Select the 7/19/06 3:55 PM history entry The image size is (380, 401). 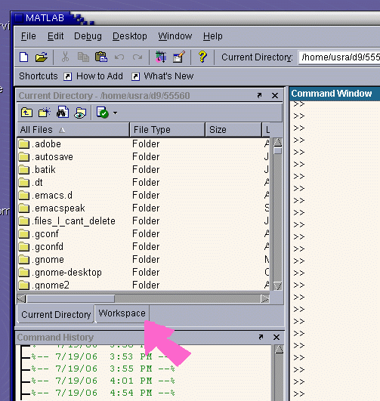[103, 369]
